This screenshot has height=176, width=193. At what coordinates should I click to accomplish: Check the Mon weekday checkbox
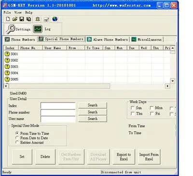(x=152, y=108)
